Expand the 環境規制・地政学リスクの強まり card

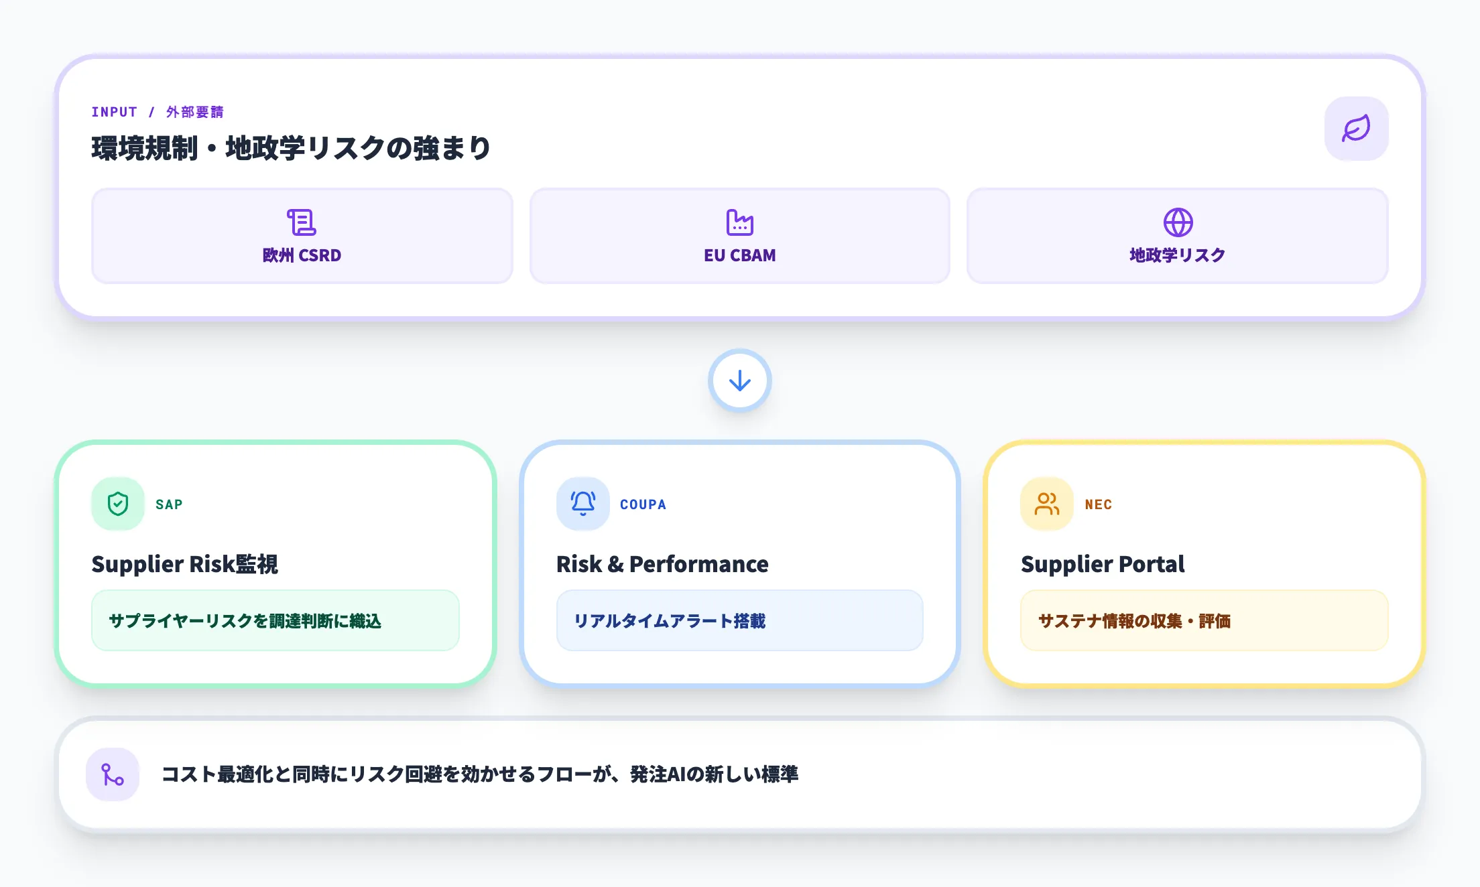[x=291, y=147]
